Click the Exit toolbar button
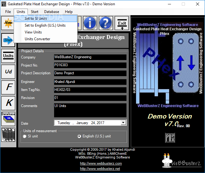The width and height of the screenshot is (205, 173). tap(122, 23)
